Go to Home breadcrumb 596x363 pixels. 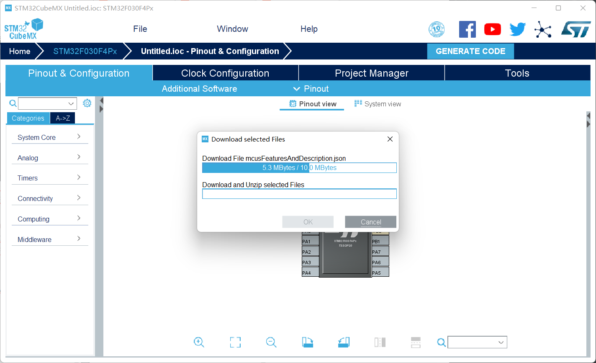point(20,51)
